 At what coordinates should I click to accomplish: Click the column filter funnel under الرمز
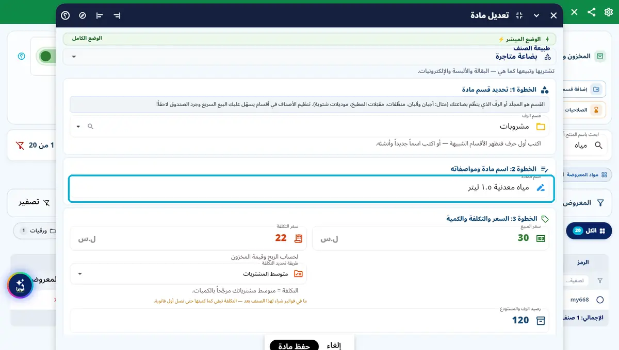[599, 281]
